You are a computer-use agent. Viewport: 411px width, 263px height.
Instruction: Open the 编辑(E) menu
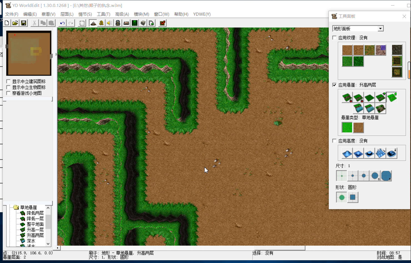30,14
